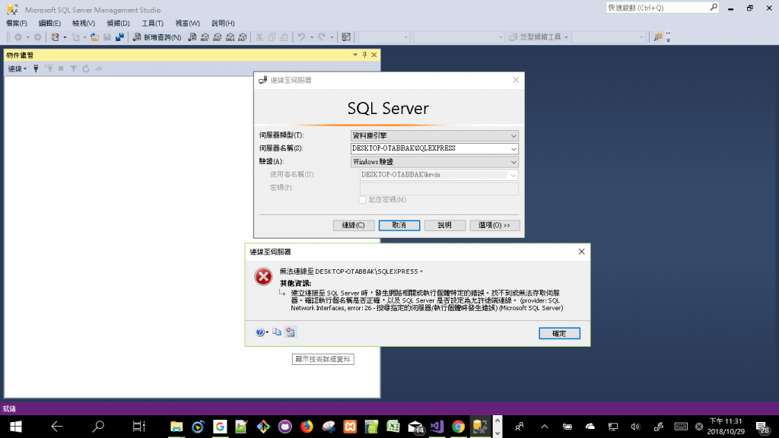The image size is (779, 438).
Task: Click the Database Engine Query icon
Action: coord(192,37)
